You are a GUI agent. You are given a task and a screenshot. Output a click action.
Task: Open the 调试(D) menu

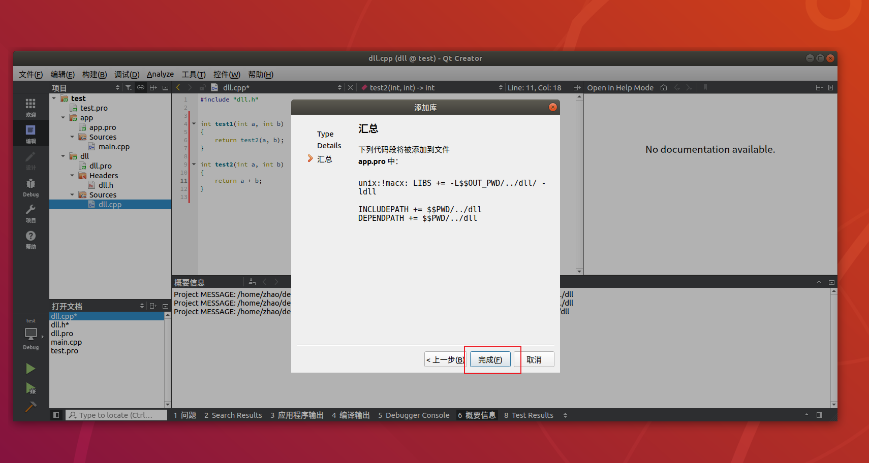coord(127,74)
